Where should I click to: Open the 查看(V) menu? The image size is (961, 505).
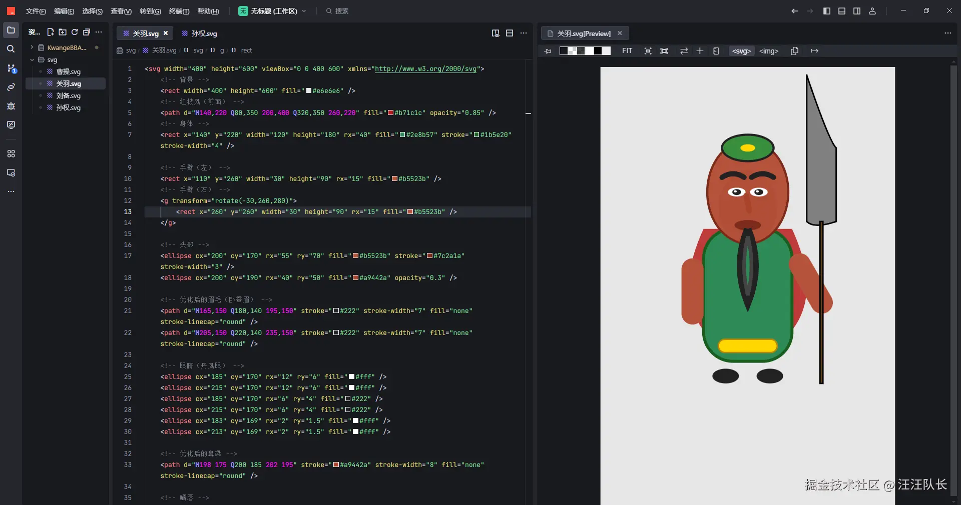(121, 11)
